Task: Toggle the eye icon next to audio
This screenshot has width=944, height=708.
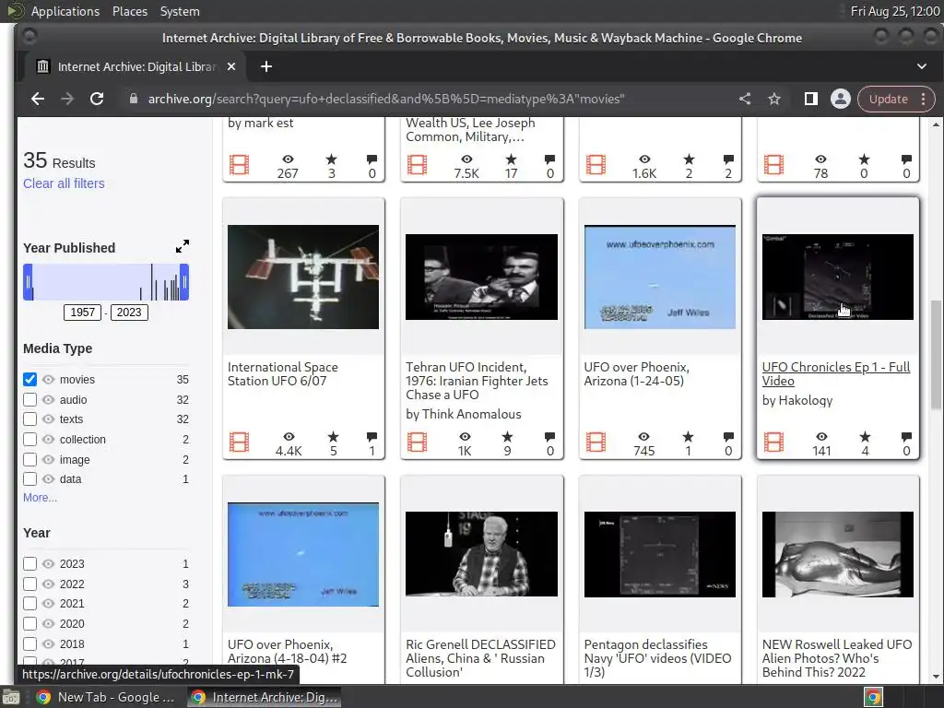Action: pos(48,400)
